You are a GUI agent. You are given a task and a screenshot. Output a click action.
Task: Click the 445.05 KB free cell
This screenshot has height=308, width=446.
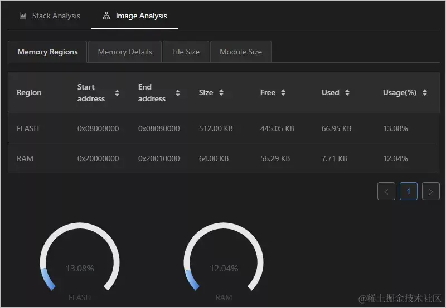coord(277,128)
